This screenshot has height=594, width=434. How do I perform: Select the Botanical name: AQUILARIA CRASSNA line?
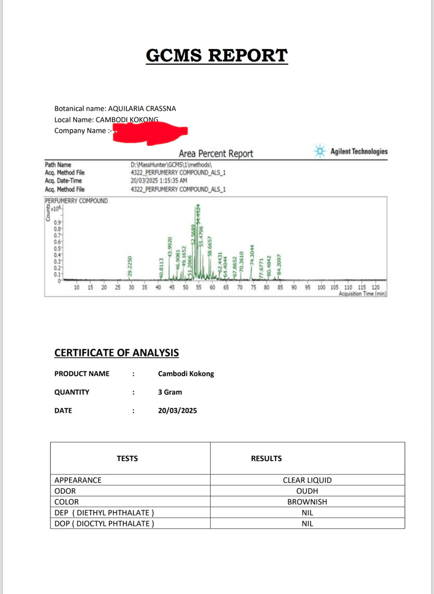point(115,109)
